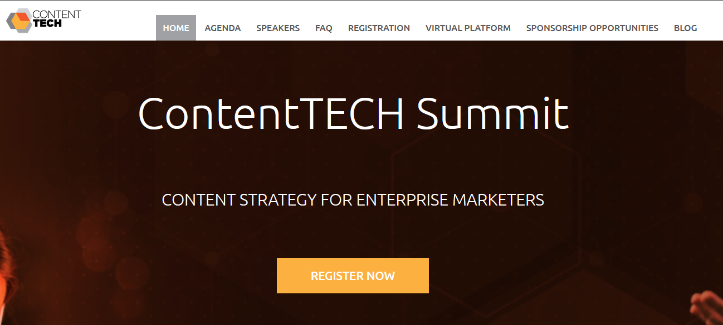Click the word MARKETERS in the tagline
The image size is (723, 325).
(498, 199)
